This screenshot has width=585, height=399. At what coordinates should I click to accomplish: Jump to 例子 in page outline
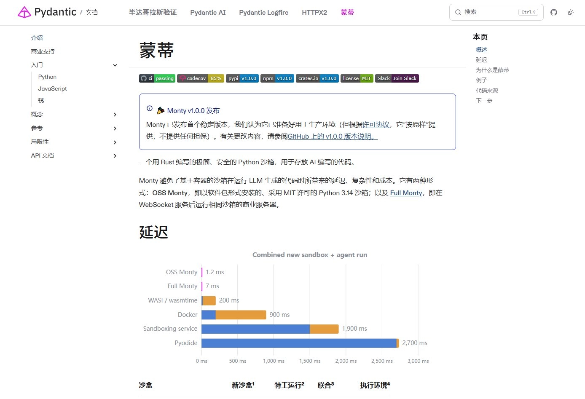481,80
